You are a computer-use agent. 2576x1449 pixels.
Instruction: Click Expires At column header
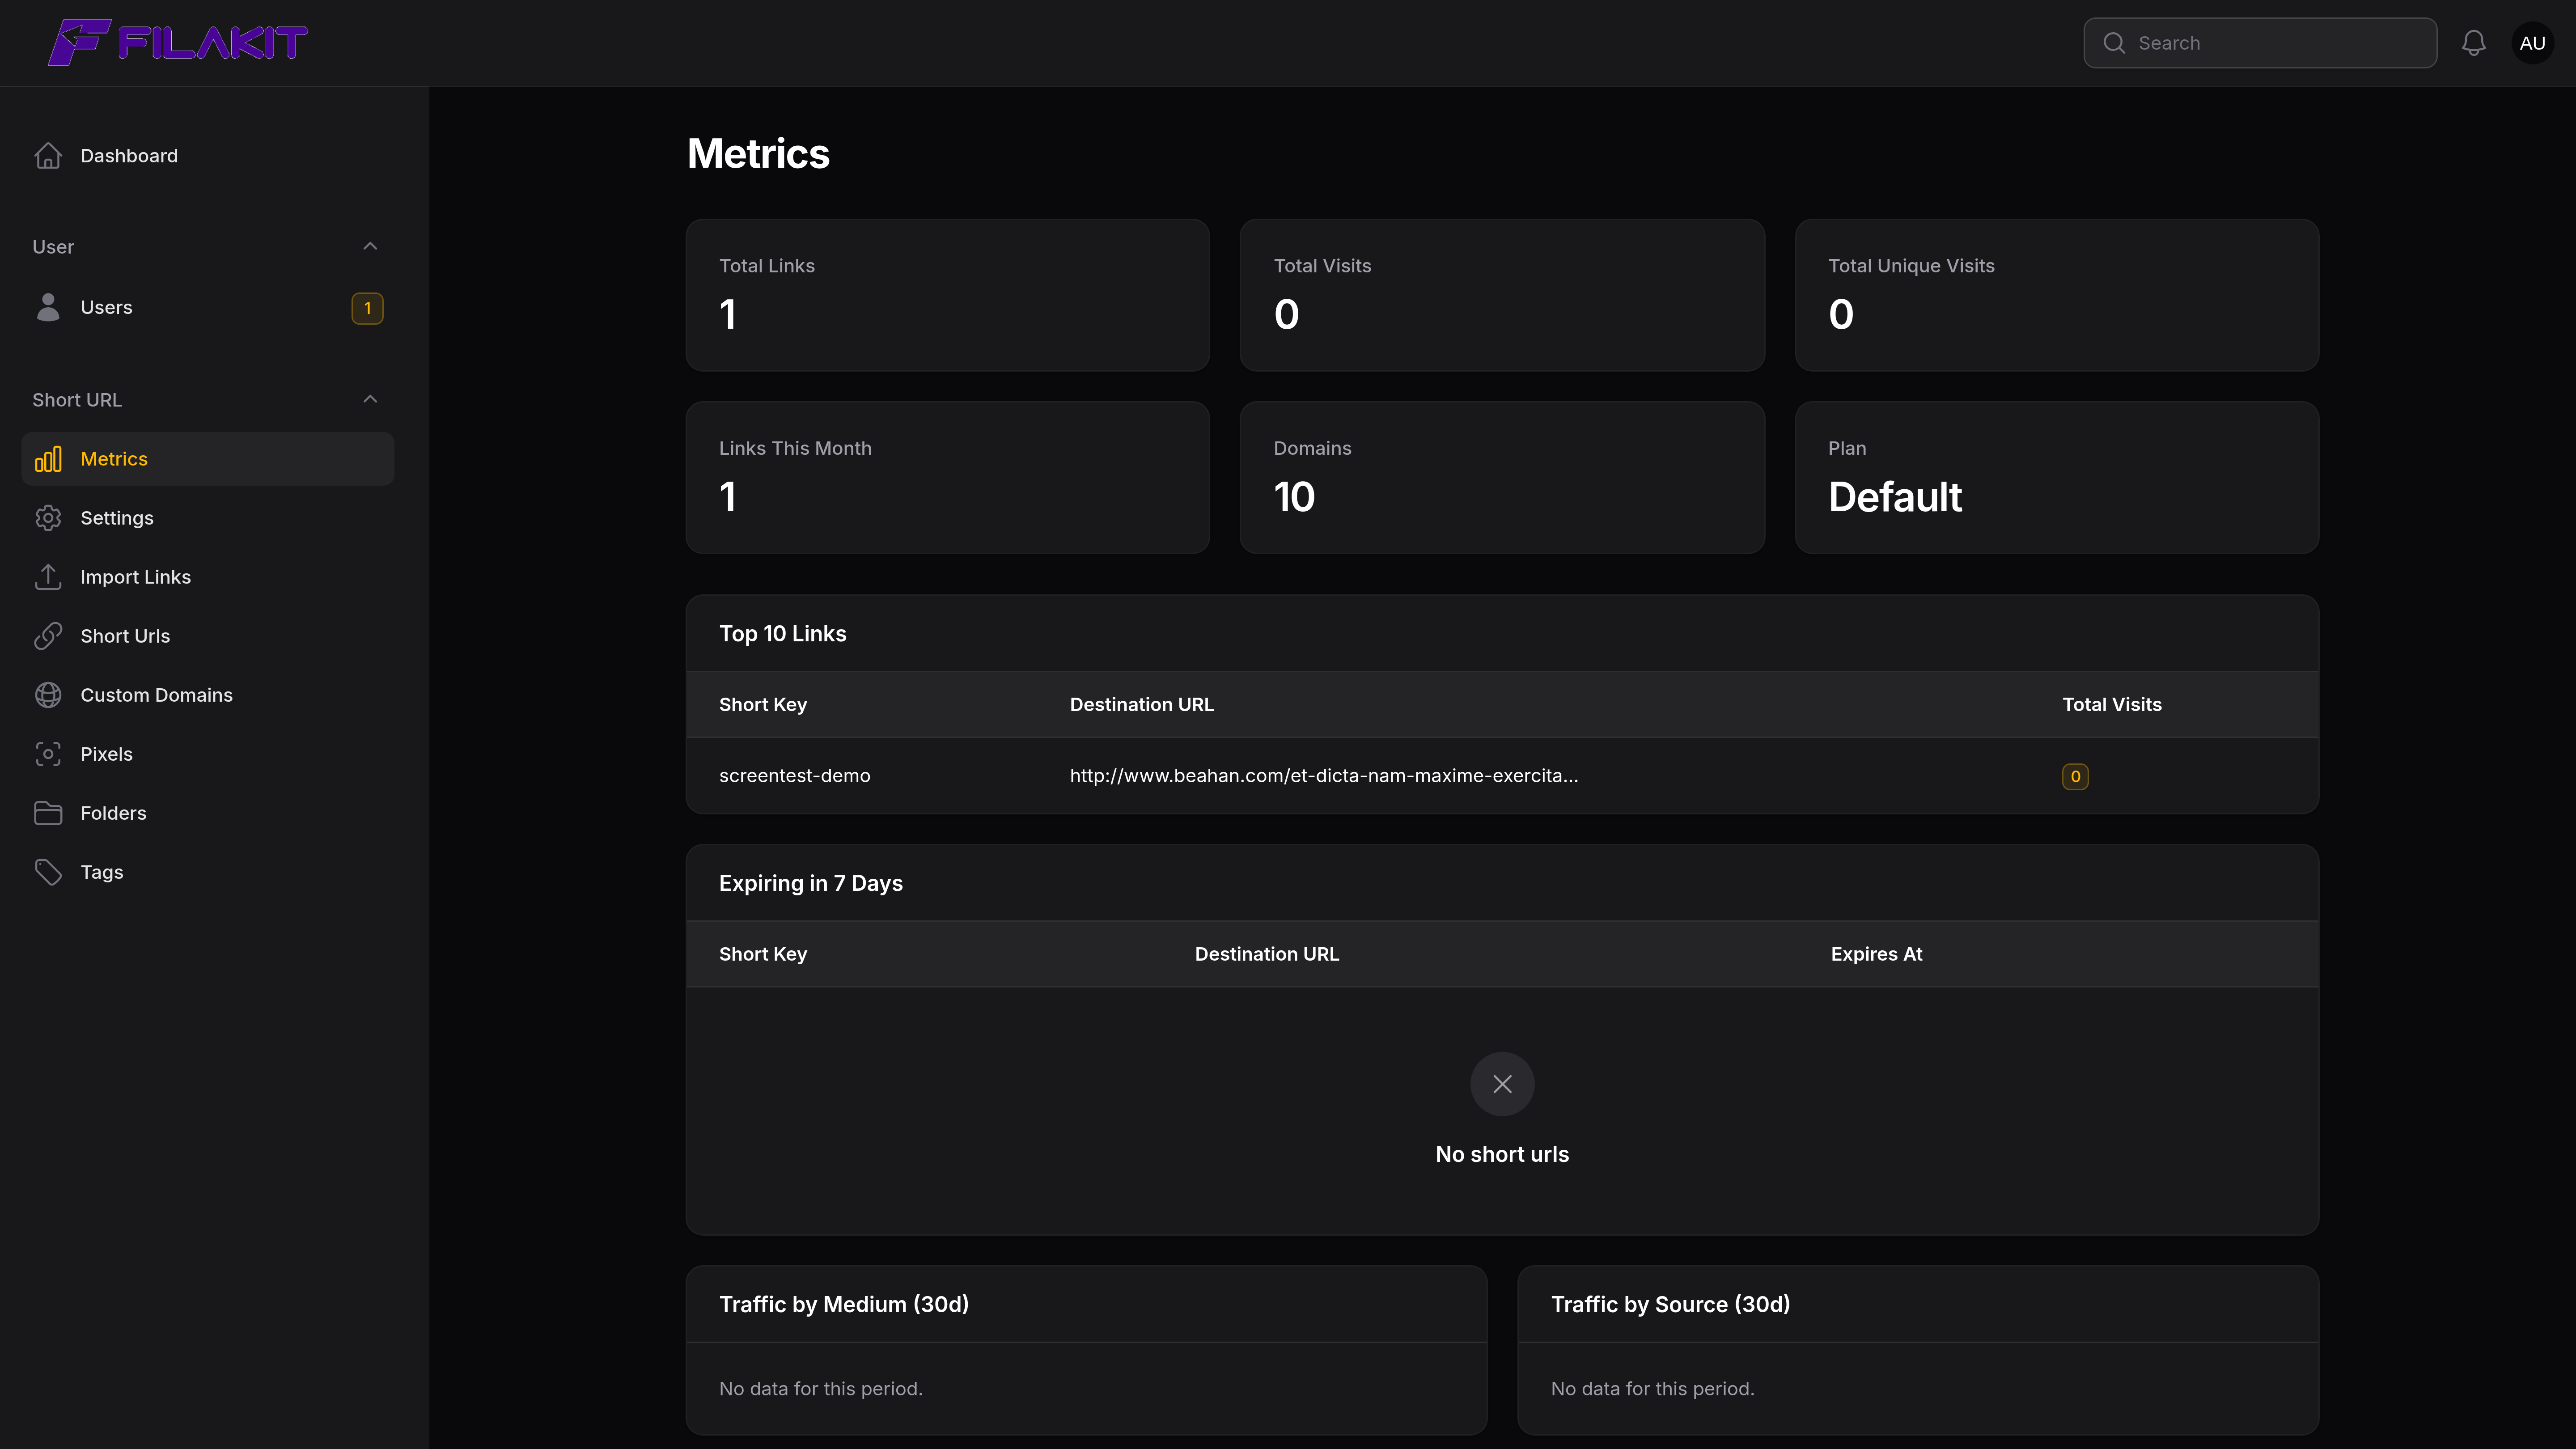click(x=1876, y=955)
